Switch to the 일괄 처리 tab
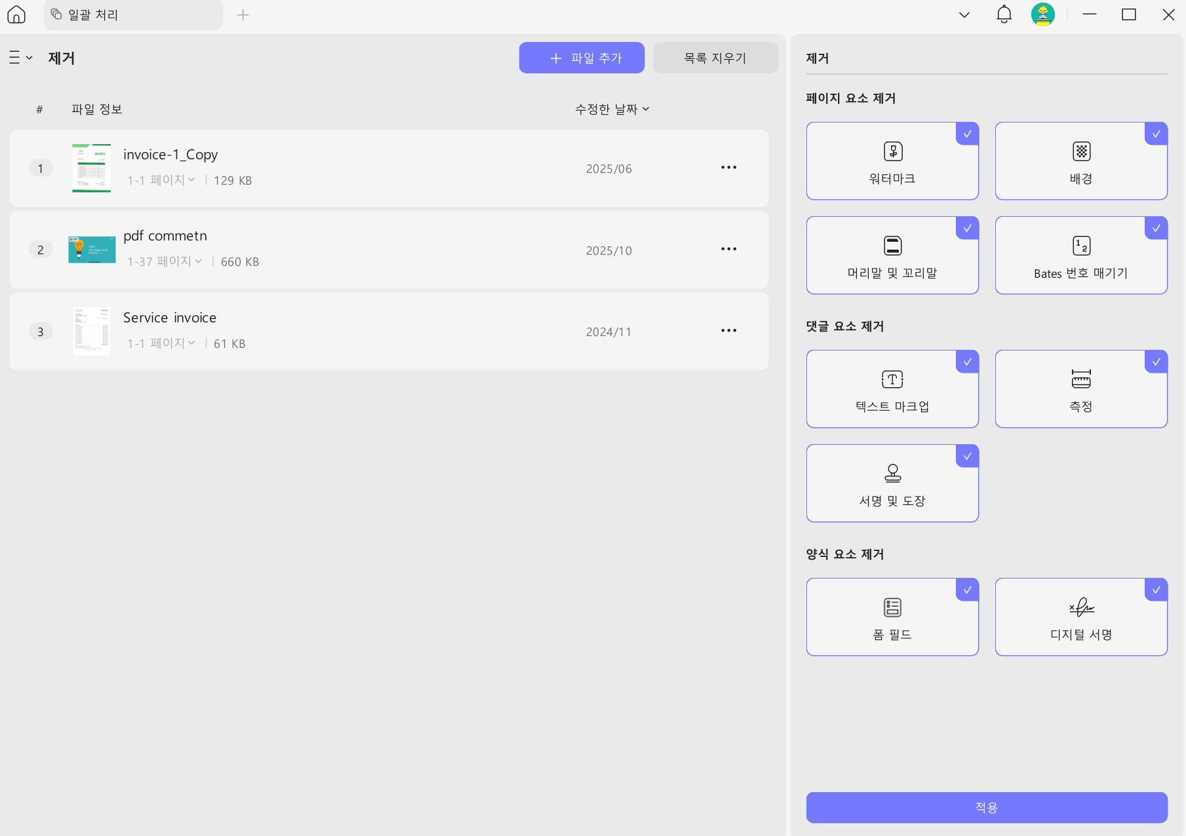Screen dimensions: 1186x836 133,14
